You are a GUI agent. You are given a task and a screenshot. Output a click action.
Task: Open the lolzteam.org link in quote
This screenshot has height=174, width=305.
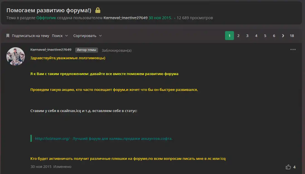tap(52, 138)
